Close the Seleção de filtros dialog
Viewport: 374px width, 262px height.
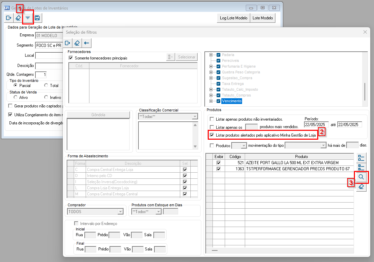pyautogui.click(x=365, y=32)
